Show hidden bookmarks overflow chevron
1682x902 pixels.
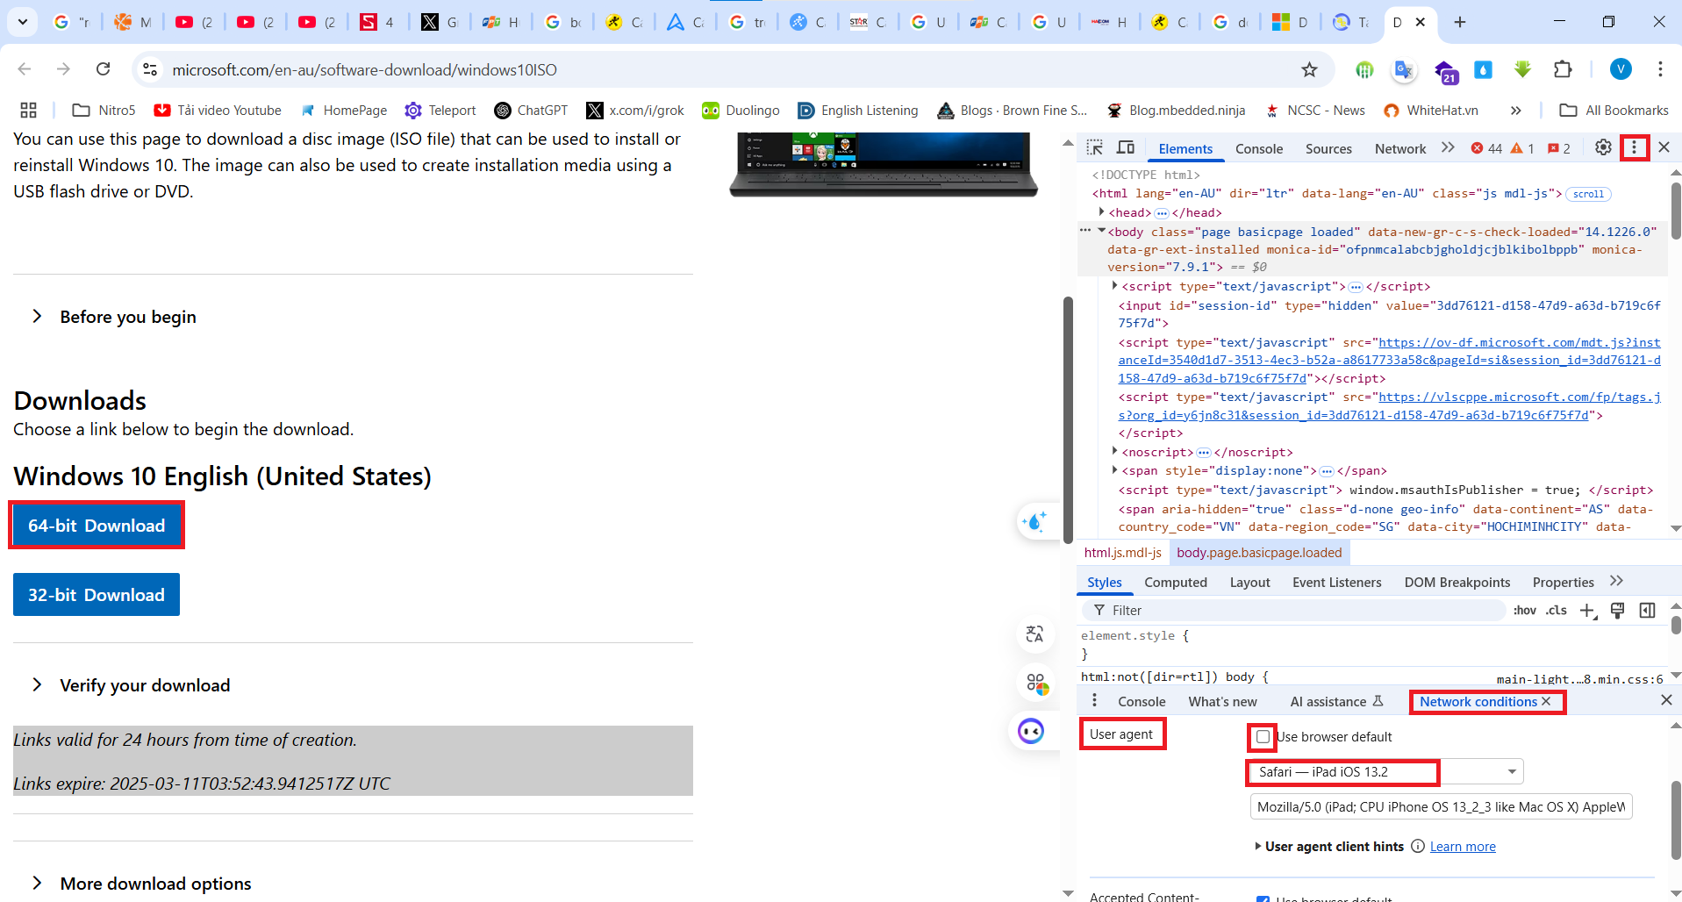tap(1515, 110)
